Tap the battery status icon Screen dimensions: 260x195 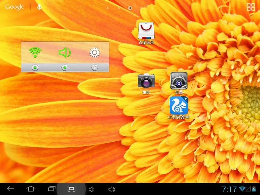click(254, 189)
